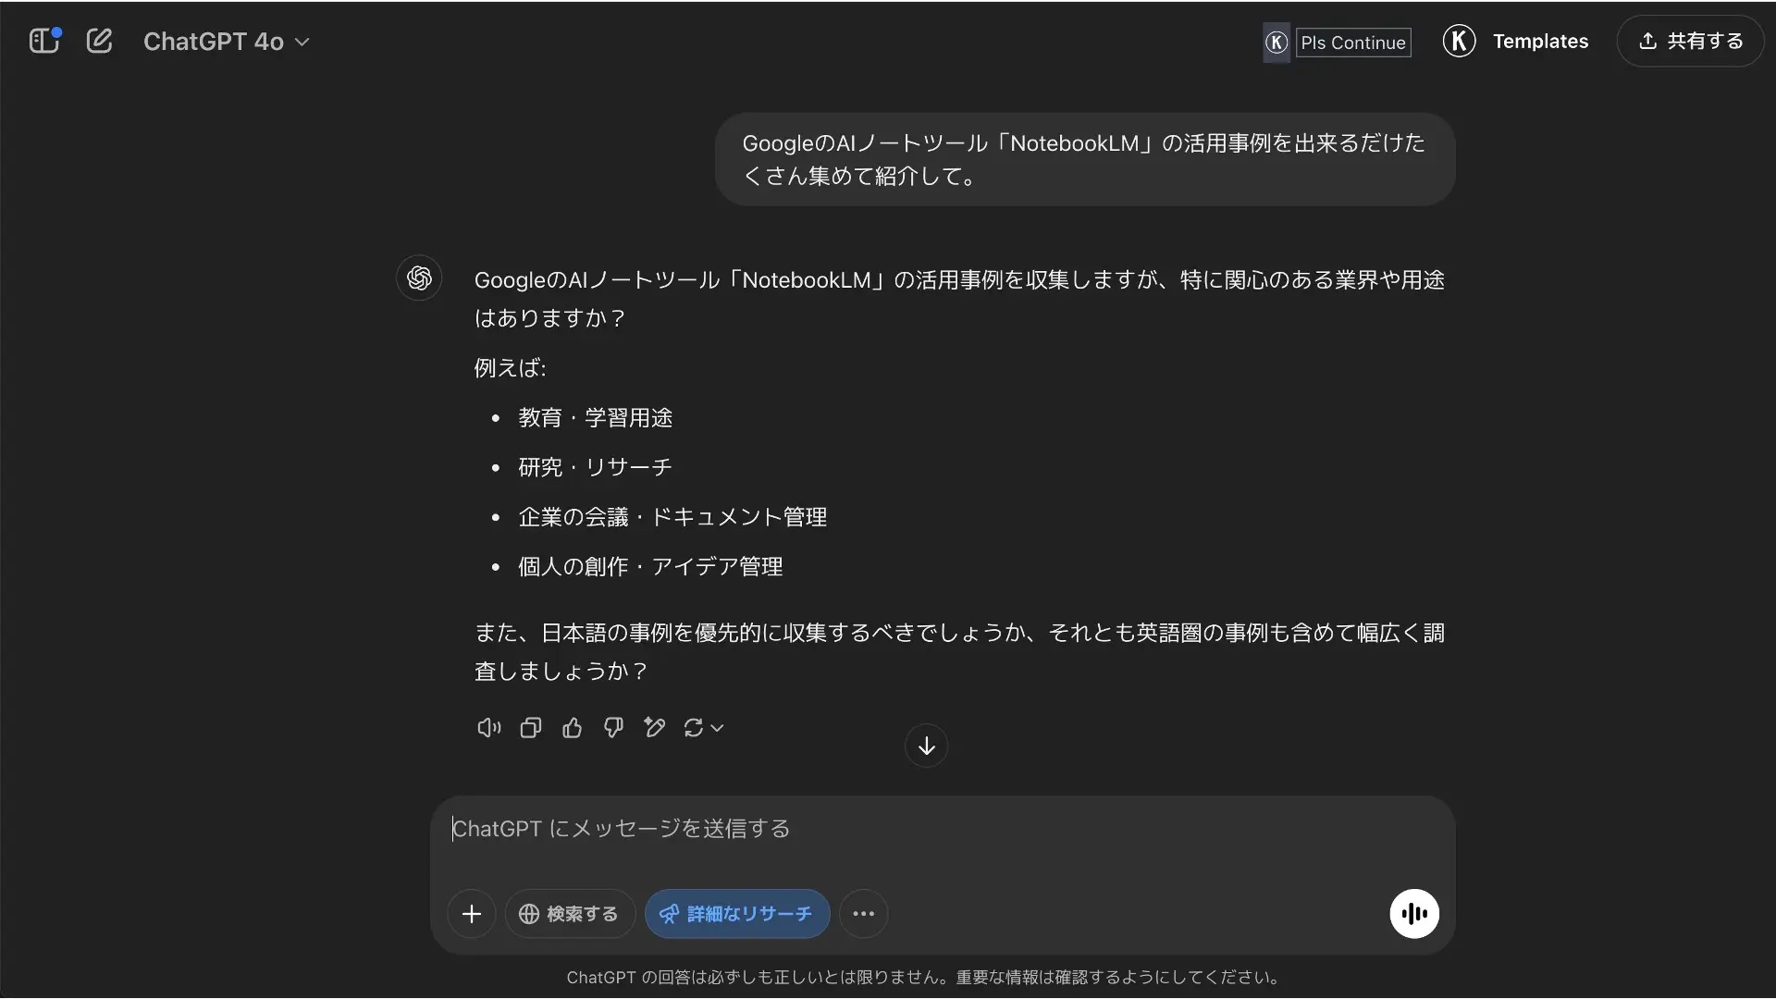Viewport: 1776px width, 999px height.
Task: Click the Pls Continue button
Action: pos(1353,43)
